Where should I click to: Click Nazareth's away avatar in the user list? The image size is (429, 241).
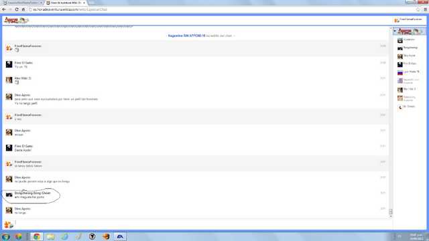400,80
